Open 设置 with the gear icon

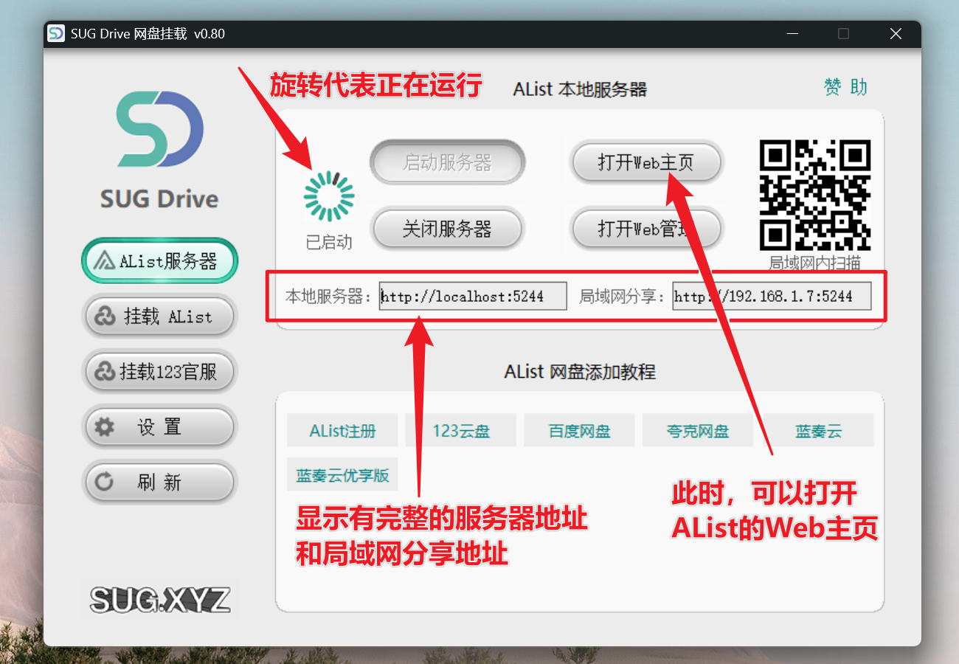point(159,427)
